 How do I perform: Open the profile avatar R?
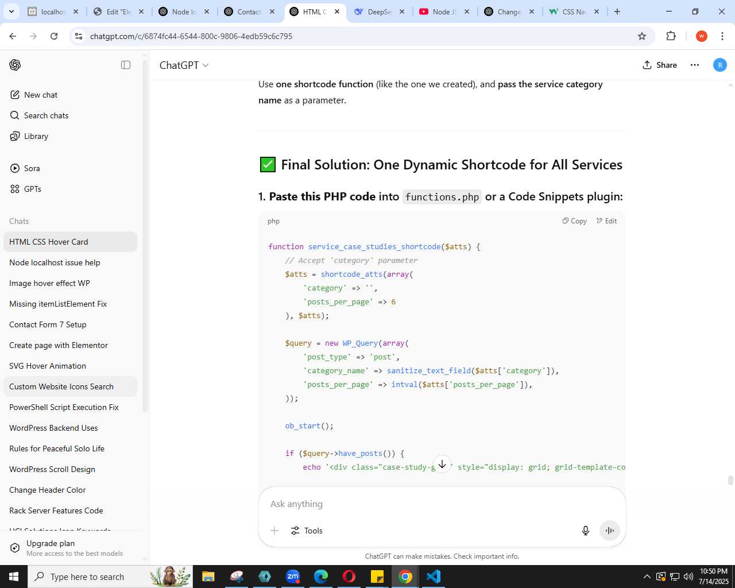(x=720, y=65)
